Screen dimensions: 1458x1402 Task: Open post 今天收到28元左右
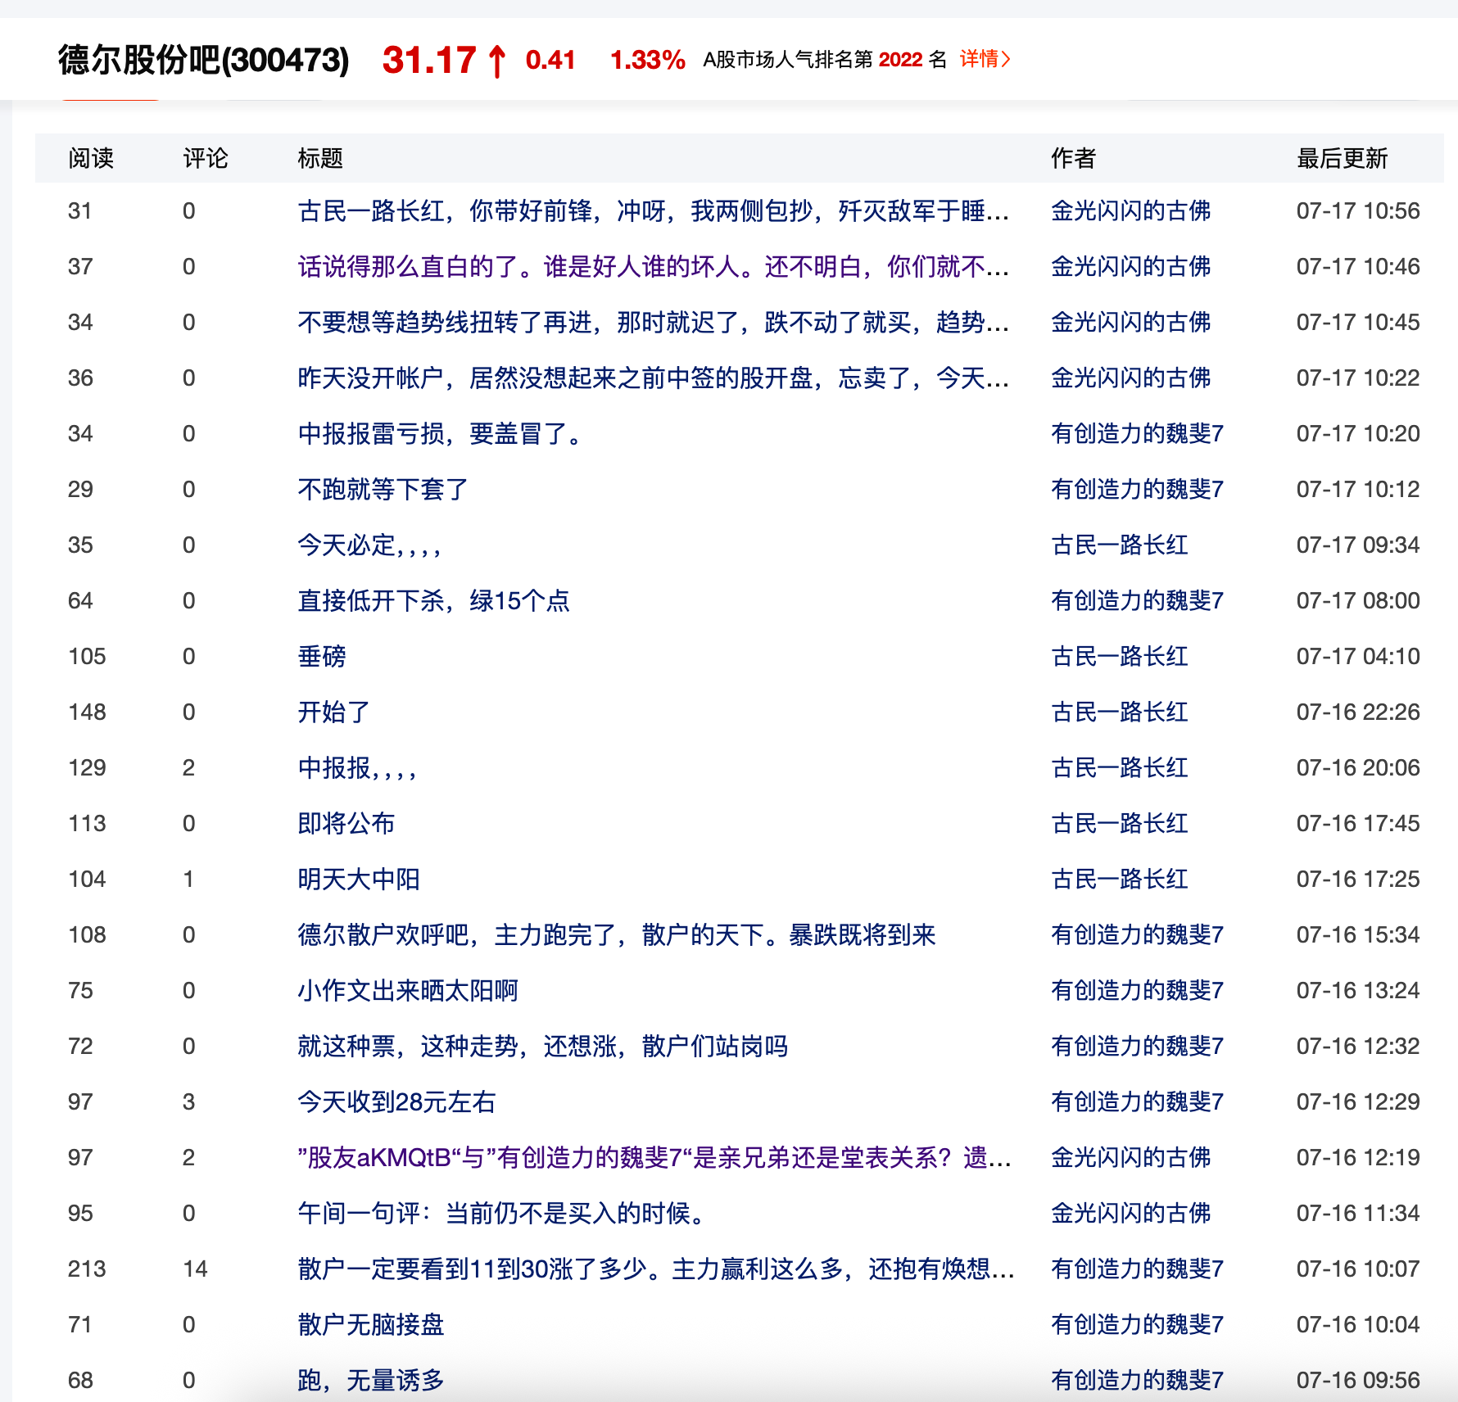(x=396, y=1102)
